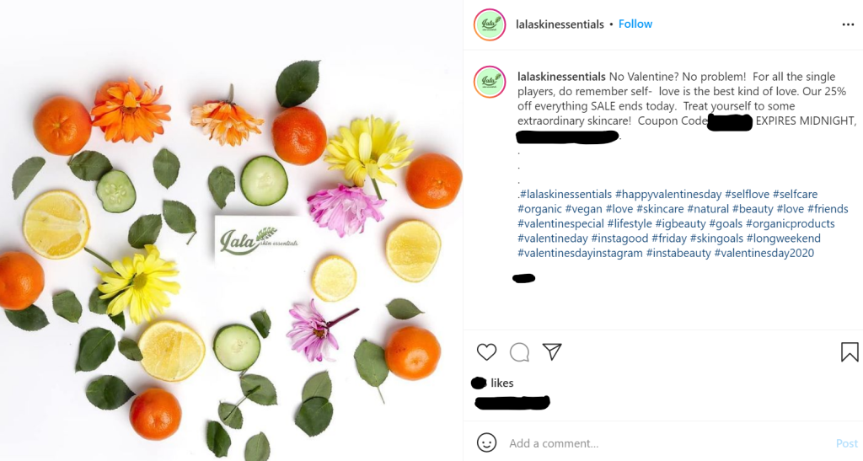Image resolution: width=863 pixels, height=461 pixels.
Task: Share post with paper plane icon
Action: (552, 351)
